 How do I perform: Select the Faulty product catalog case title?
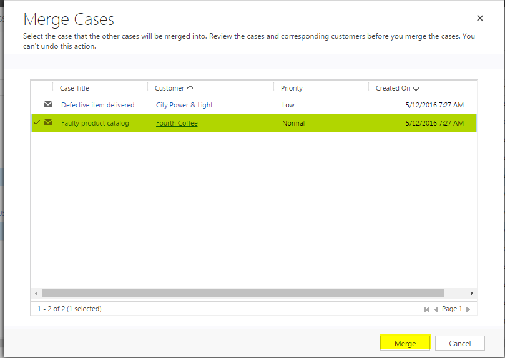pyautogui.click(x=95, y=123)
